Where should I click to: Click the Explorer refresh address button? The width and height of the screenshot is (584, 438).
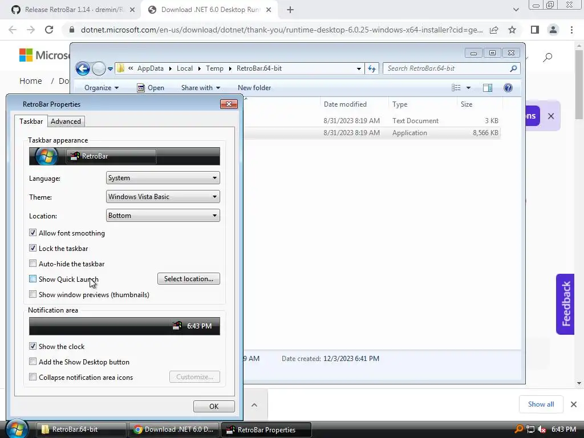372,68
